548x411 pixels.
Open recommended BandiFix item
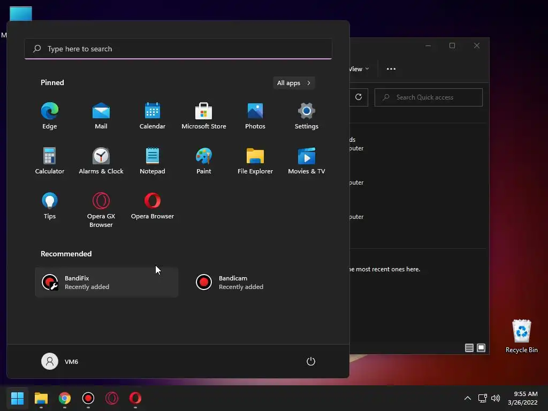[106, 283]
